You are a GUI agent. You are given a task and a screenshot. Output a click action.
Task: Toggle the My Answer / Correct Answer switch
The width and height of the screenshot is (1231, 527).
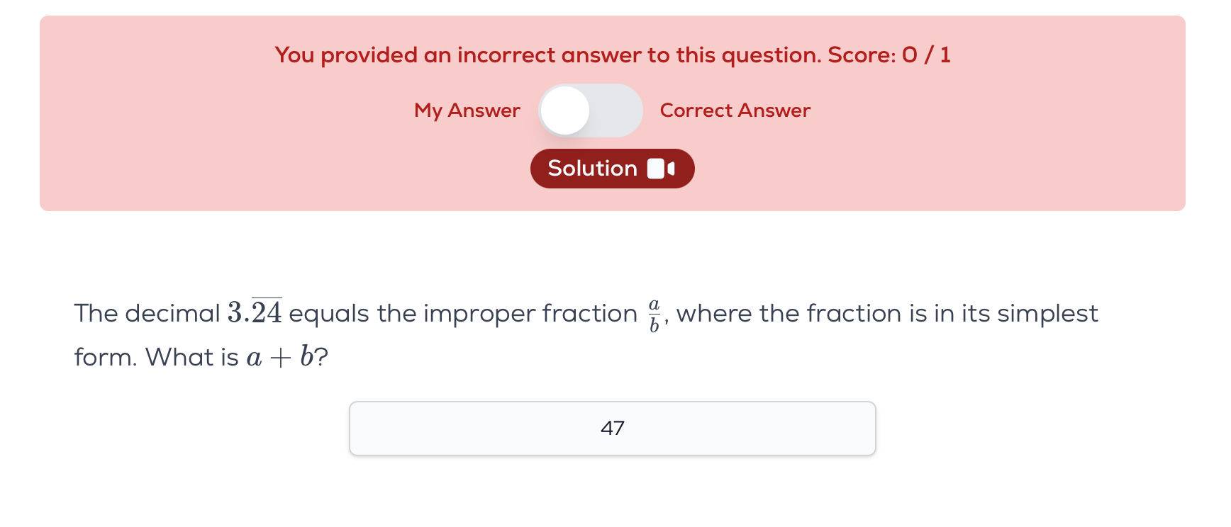[591, 110]
